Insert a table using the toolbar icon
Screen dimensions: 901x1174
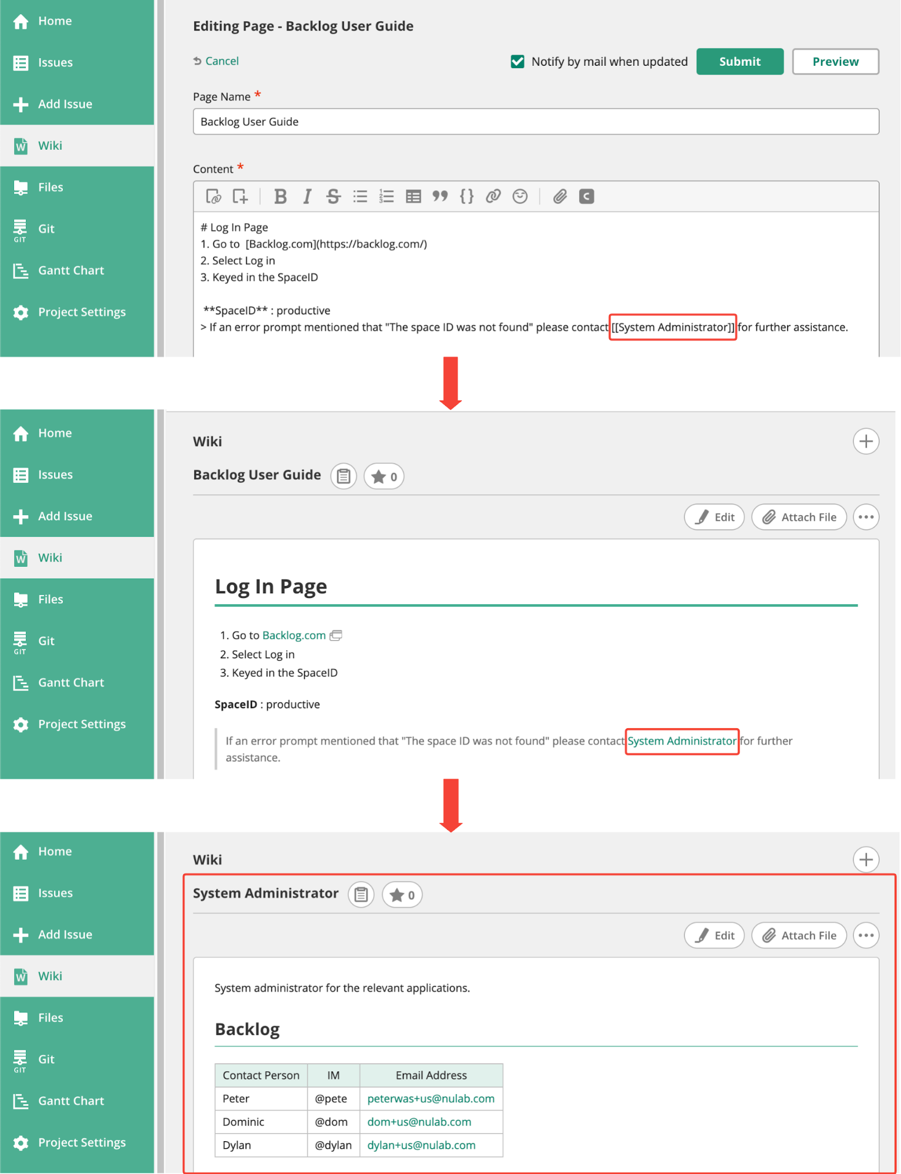tap(413, 196)
